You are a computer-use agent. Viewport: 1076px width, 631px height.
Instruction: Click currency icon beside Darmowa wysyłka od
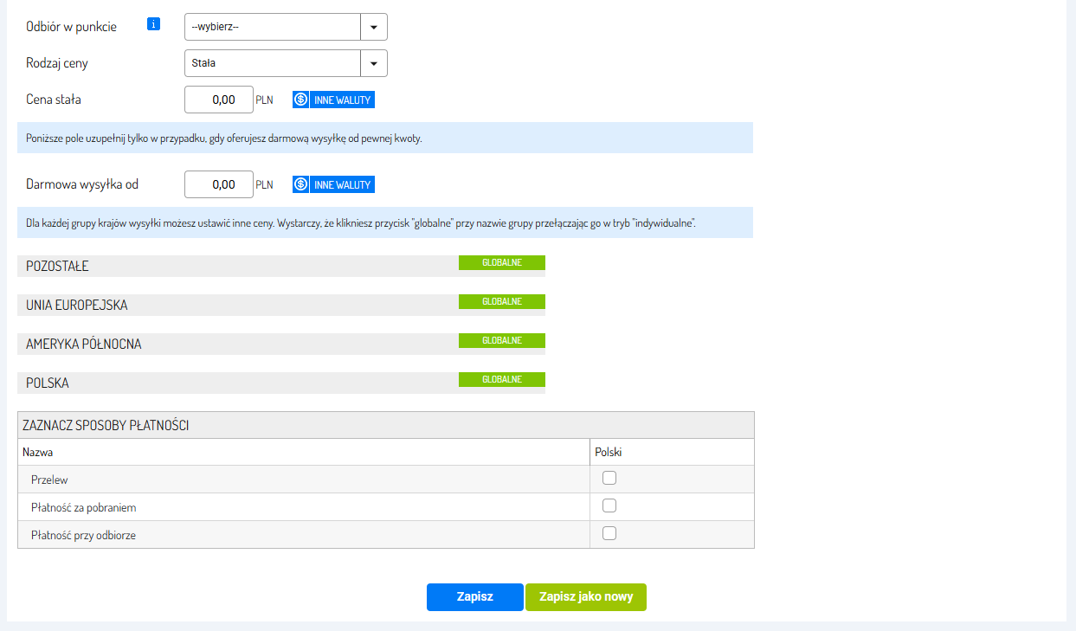pyautogui.click(x=300, y=184)
